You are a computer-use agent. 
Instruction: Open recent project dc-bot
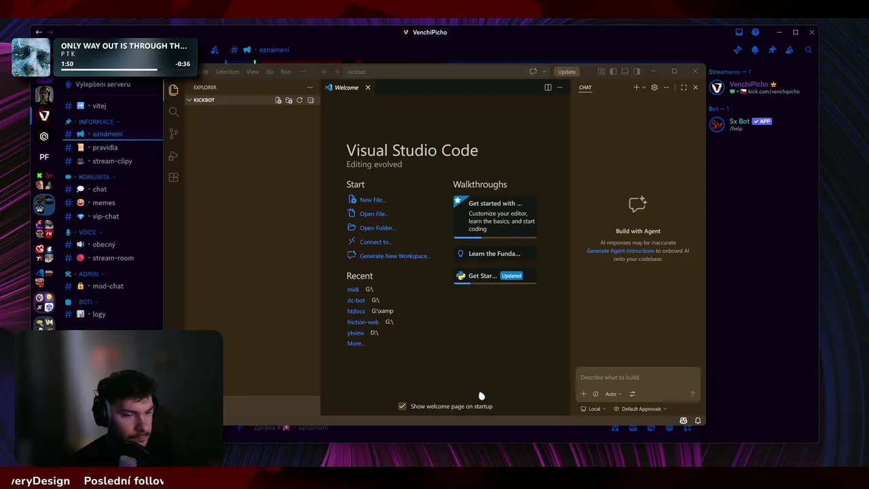coord(356,300)
